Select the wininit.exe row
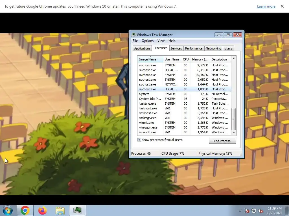This screenshot has height=216, width=289. [x=184, y=123]
